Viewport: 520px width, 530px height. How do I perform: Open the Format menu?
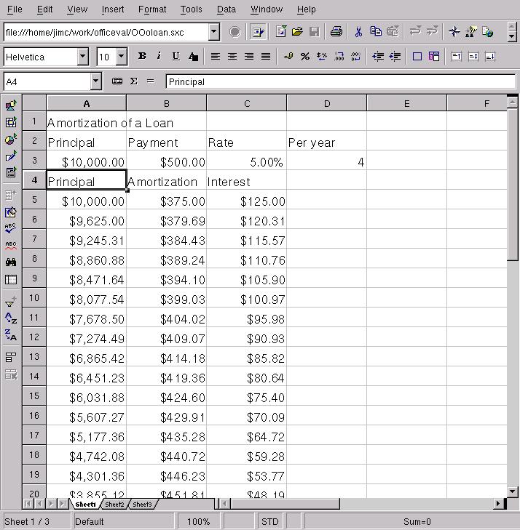152,9
